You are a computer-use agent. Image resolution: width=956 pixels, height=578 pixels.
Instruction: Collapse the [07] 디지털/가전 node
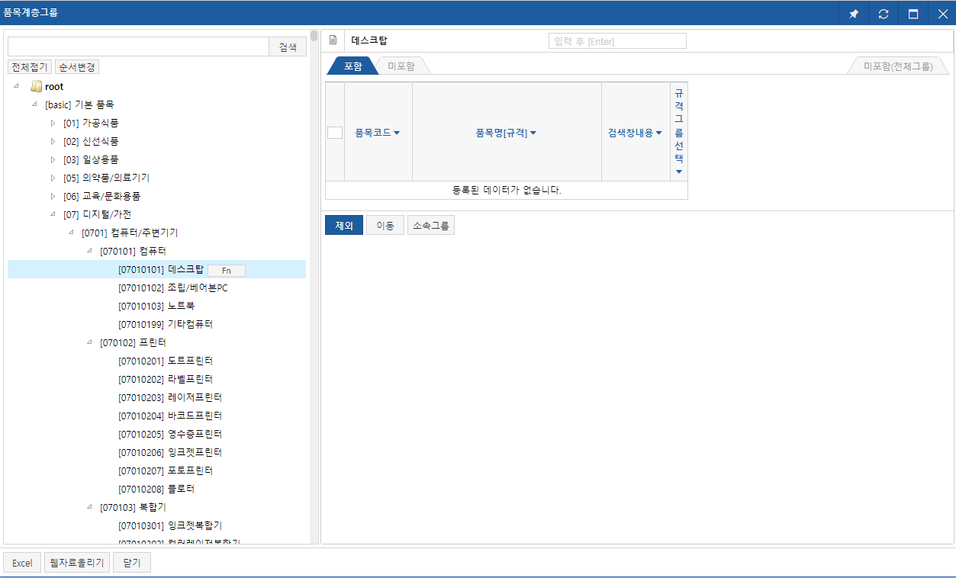click(x=53, y=214)
